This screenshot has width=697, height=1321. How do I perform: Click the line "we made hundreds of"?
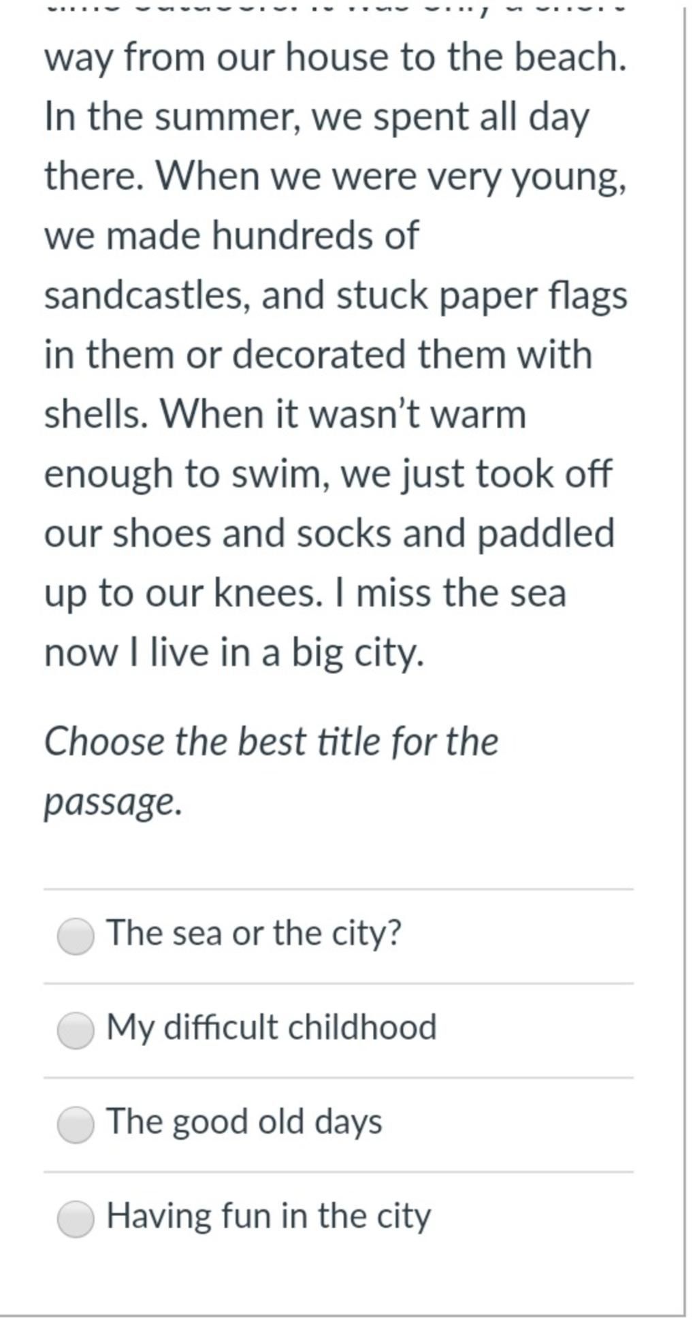click(x=231, y=236)
